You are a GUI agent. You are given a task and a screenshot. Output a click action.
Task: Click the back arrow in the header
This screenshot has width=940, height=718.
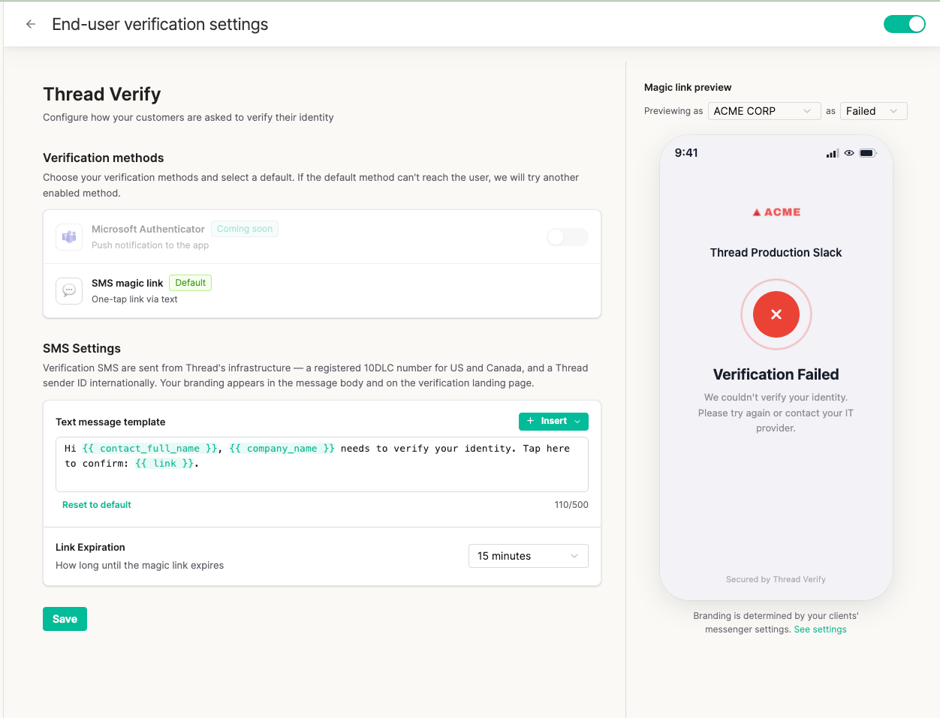tap(31, 24)
